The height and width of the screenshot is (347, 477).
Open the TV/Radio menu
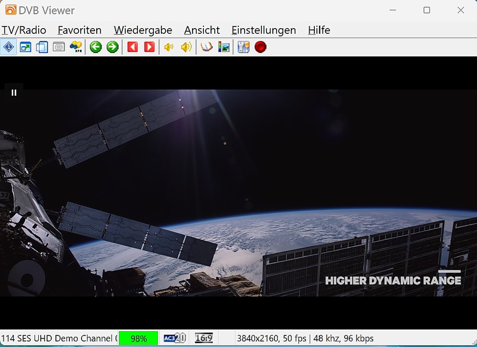24,30
